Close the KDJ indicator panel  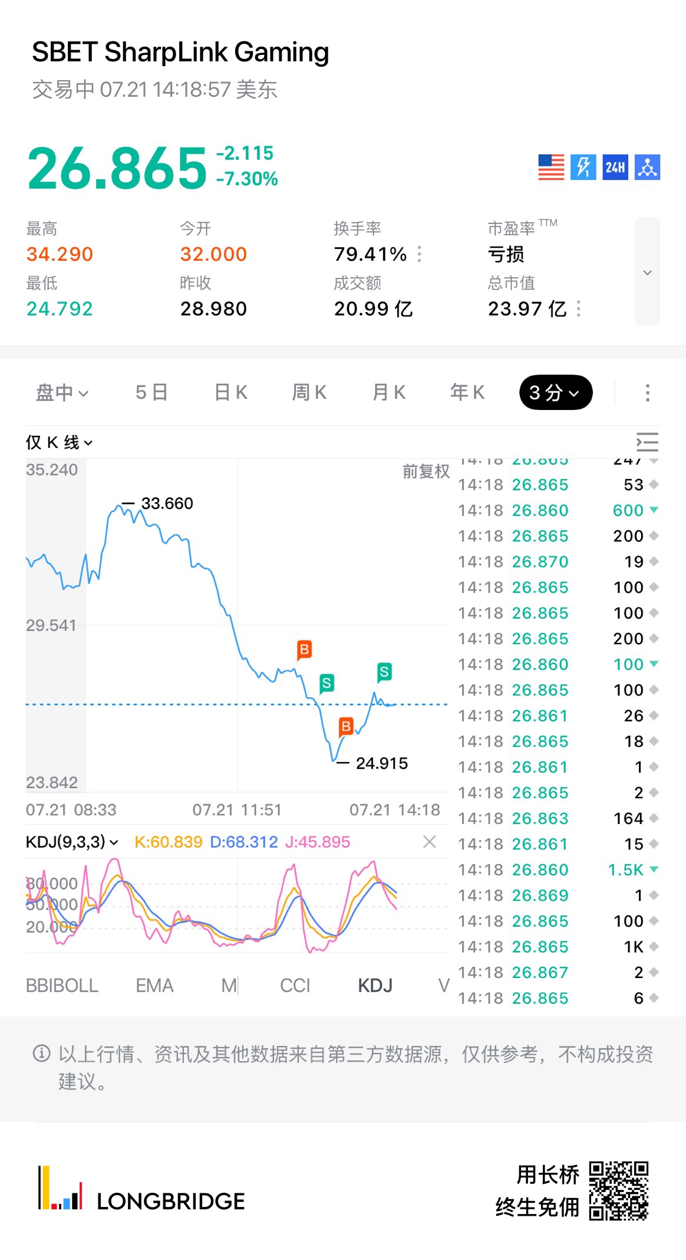pos(430,842)
